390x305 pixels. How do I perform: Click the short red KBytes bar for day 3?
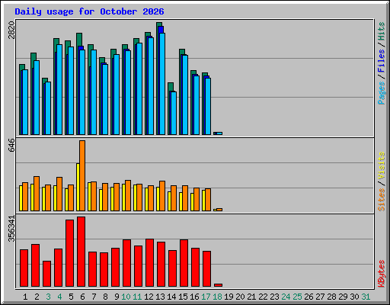point(47,274)
